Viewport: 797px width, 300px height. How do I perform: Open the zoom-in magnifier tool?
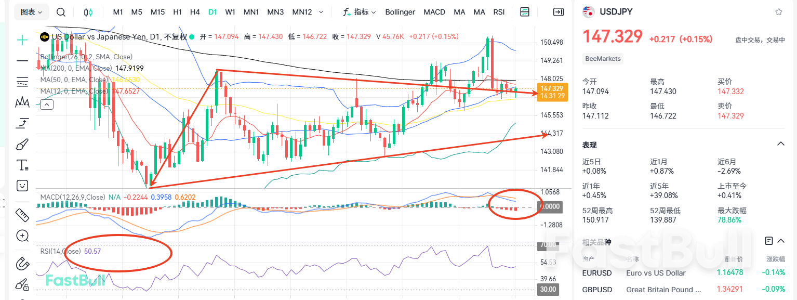tap(22, 236)
